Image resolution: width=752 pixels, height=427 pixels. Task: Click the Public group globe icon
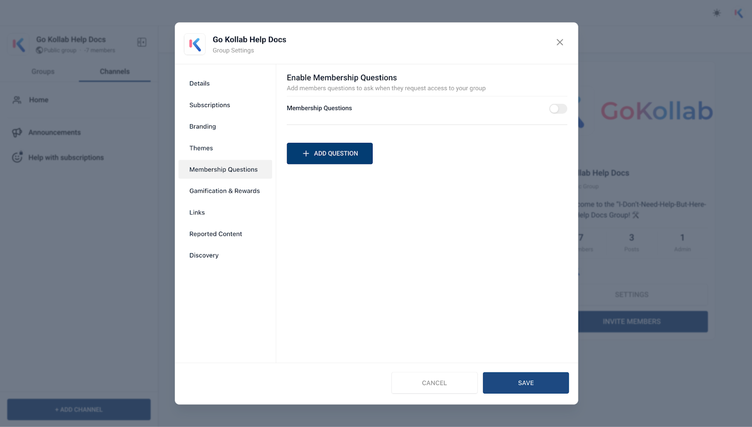tap(39, 50)
